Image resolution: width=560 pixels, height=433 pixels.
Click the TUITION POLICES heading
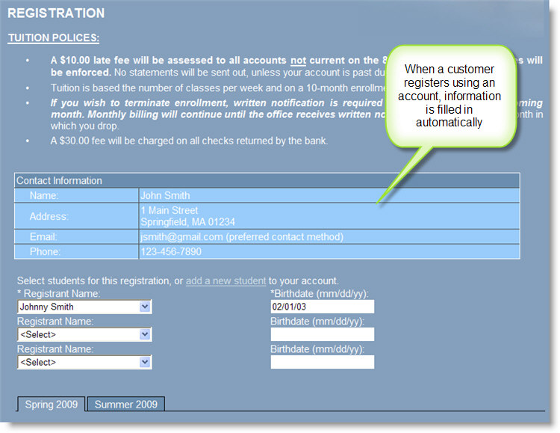(54, 38)
